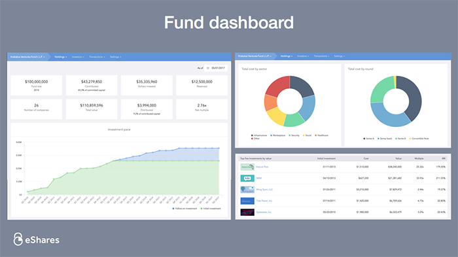This screenshot has width=458, height=257.
Task: Click the calendar icon in date field
Action: (207, 68)
